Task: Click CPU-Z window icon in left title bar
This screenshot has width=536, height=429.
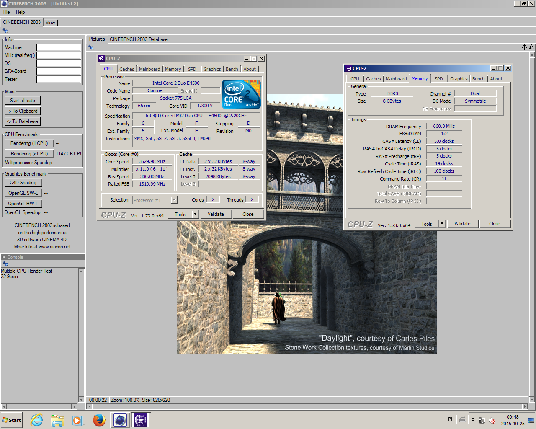Action: pos(102,59)
